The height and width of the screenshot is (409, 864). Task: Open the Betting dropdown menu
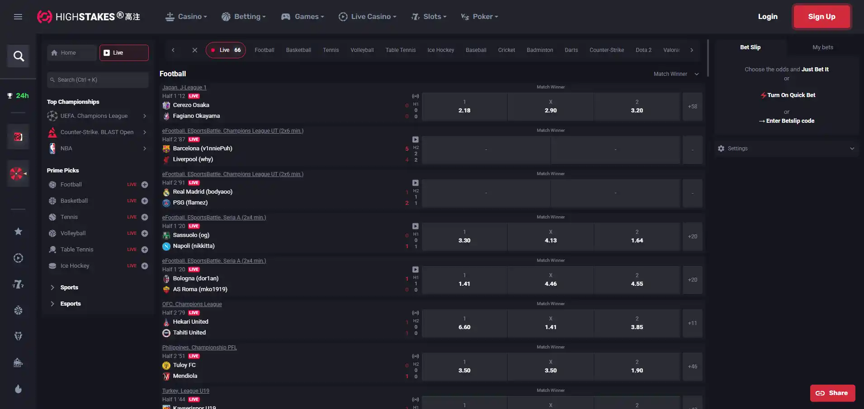243,17
